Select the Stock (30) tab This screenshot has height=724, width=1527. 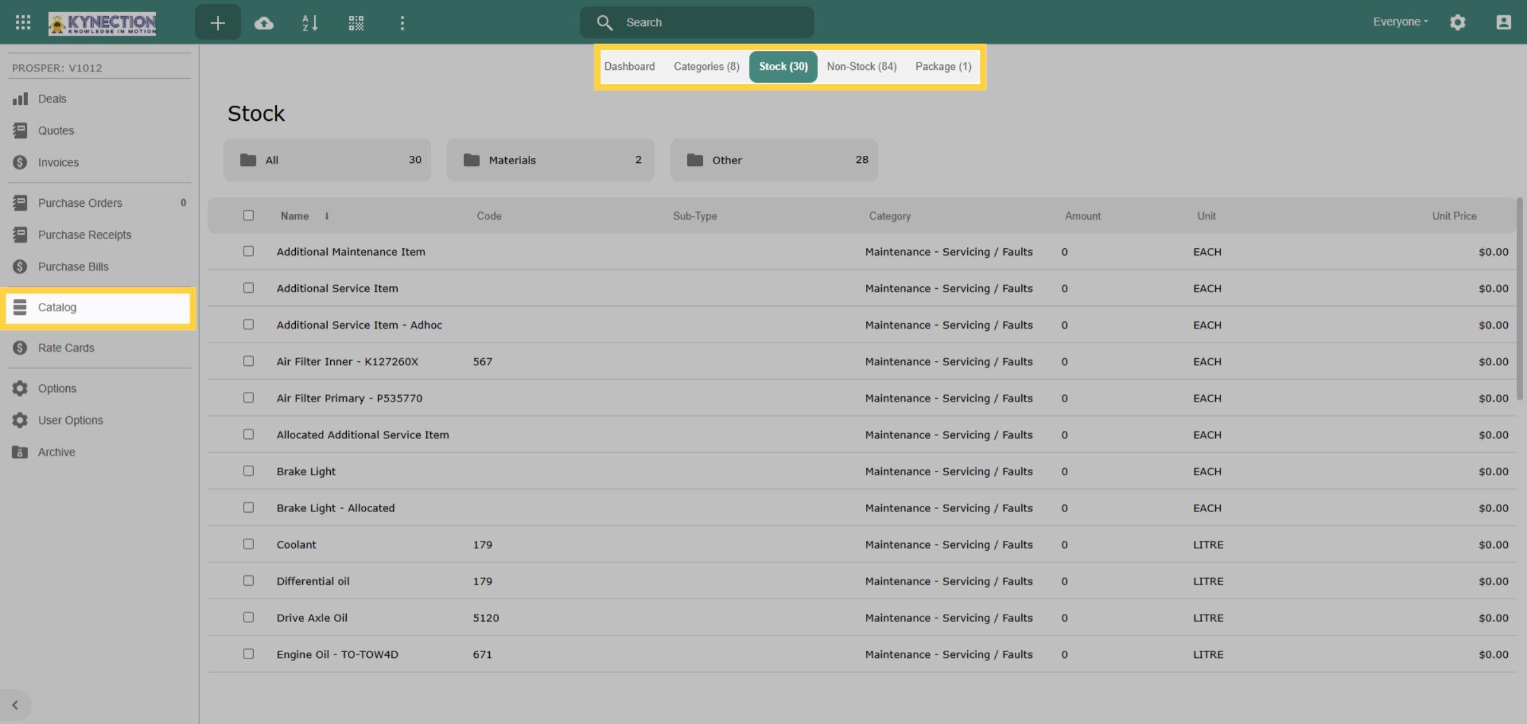(x=783, y=67)
